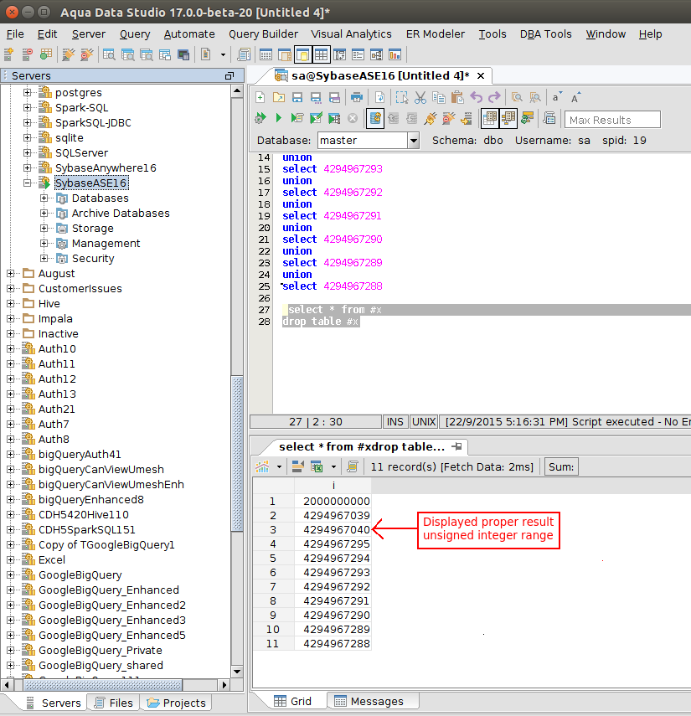
Task: Click the UNIX line ending indicator
Action: (423, 421)
